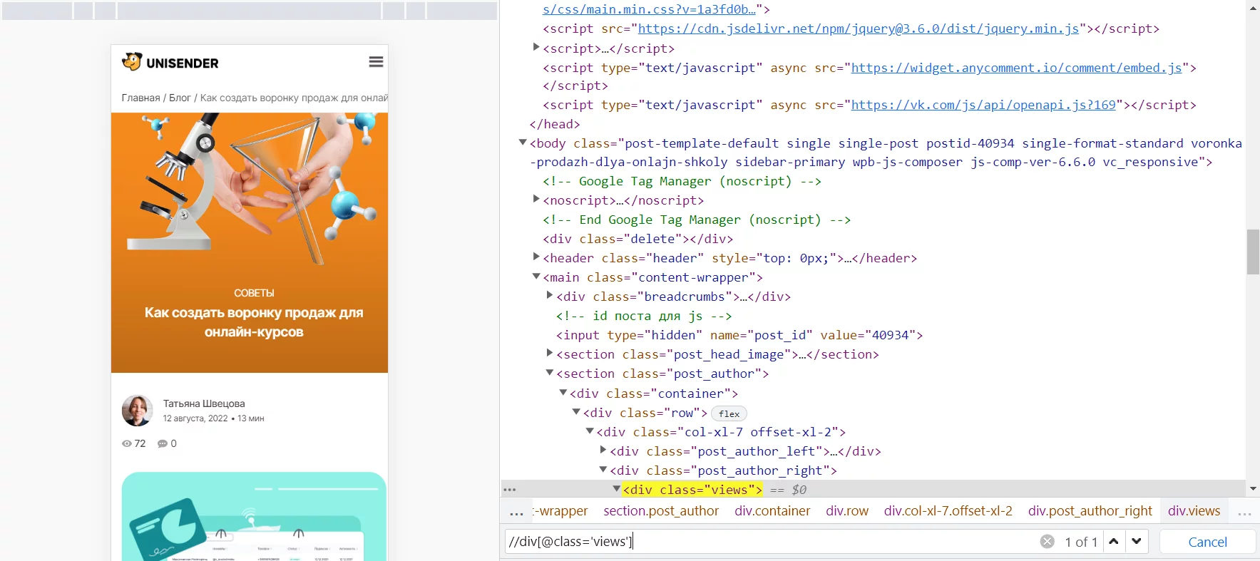
Task: Clear the XPath search field
Action: pos(1047,542)
